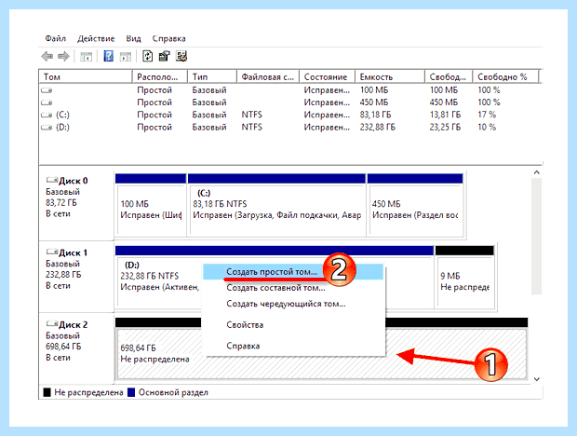Click the disk icon beside Диск 2
This screenshot has width=577, height=436.
pos(52,324)
